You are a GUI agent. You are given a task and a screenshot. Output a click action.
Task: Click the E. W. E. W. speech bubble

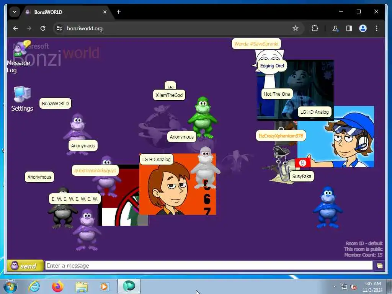(75, 199)
